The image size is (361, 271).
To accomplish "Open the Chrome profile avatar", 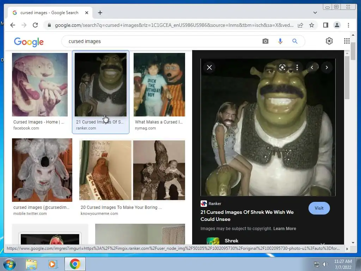I will [x=337, y=25].
